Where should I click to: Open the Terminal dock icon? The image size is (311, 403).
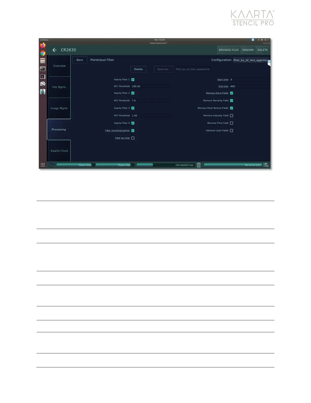pos(43,69)
